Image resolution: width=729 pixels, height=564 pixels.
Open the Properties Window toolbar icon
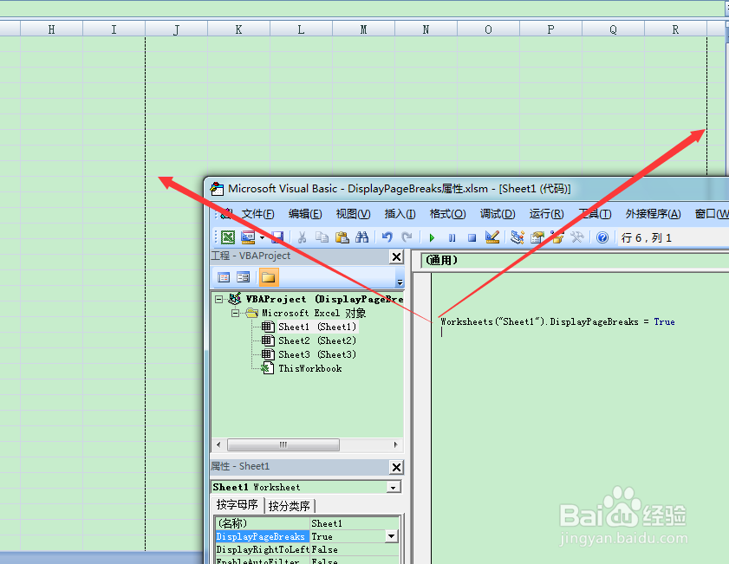(537, 237)
